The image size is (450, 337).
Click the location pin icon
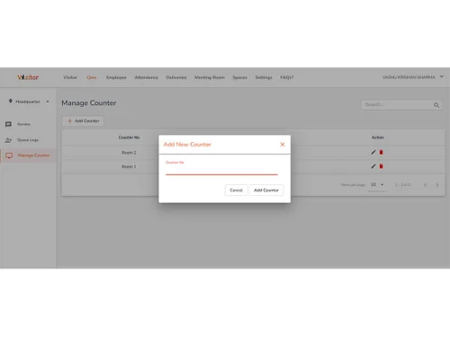click(x=11, y=102)
